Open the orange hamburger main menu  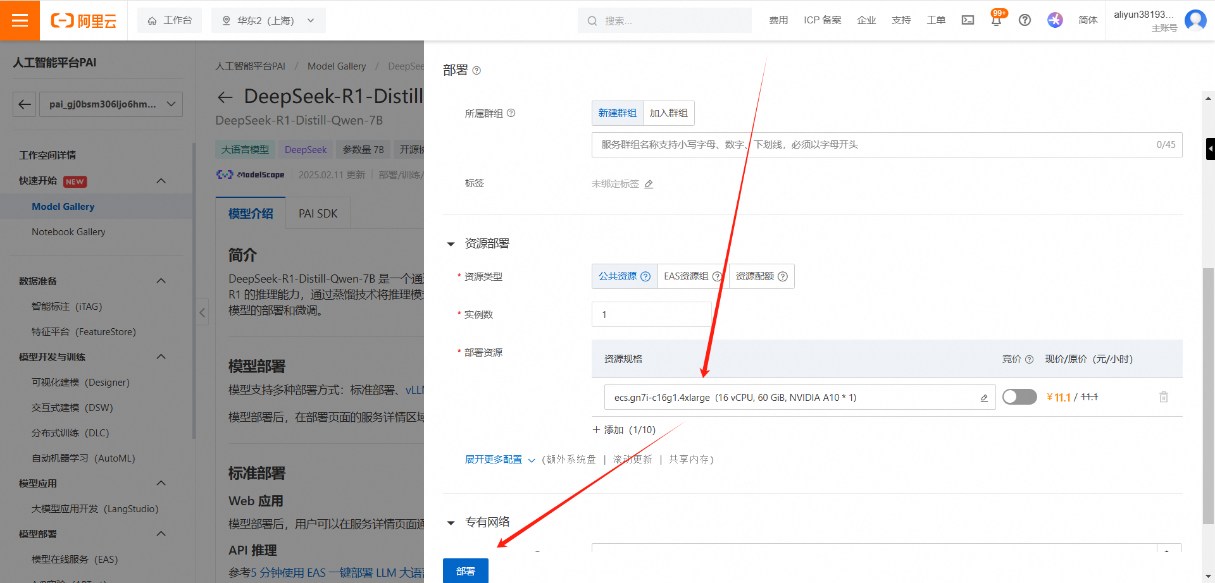[x=20, y=20]
